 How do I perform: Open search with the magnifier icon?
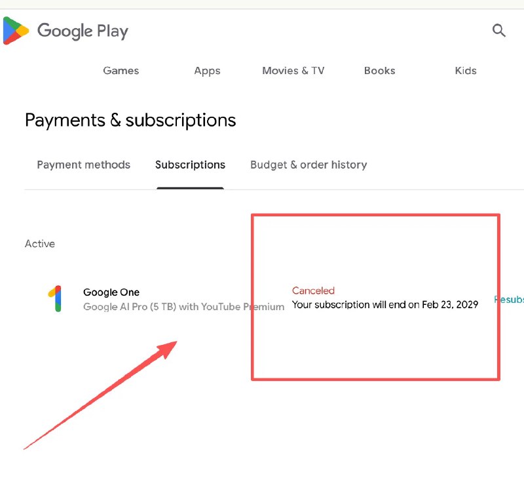tap(498, 30)
